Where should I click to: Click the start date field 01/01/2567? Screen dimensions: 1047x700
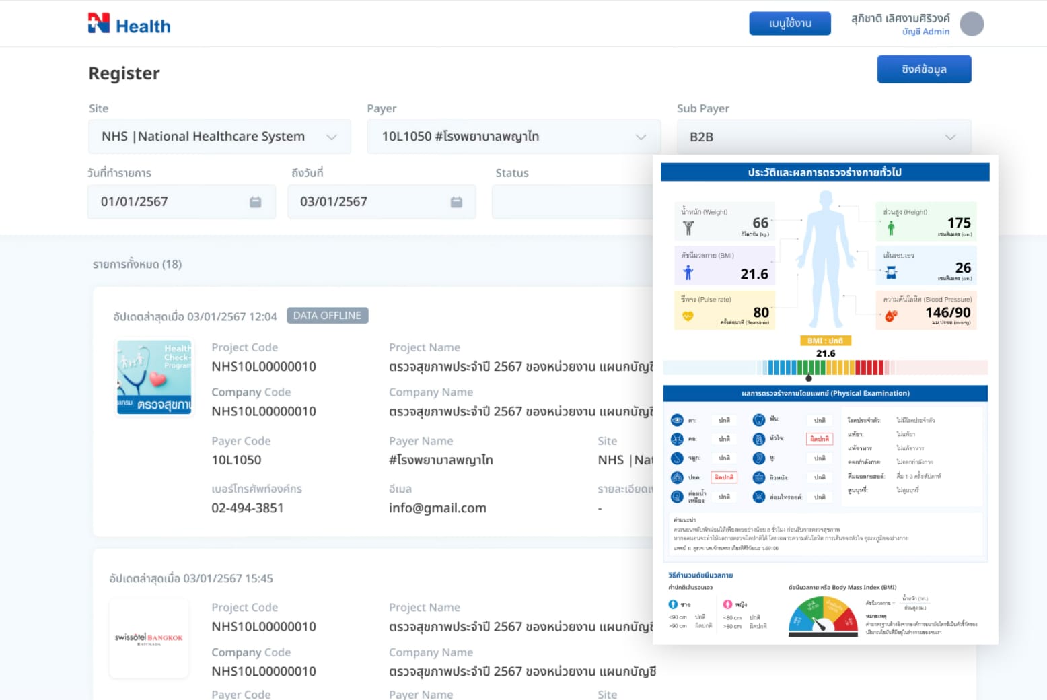(x=182, y=202)
